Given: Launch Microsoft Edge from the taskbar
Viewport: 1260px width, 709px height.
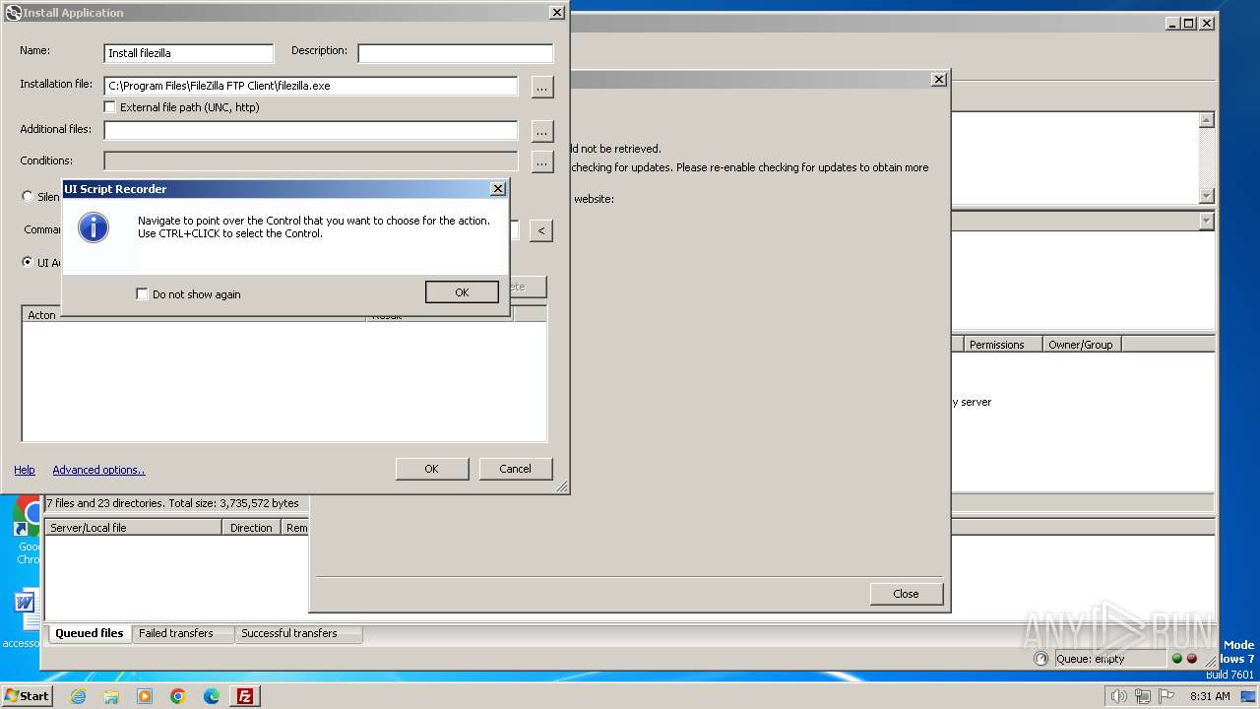Looking at the screenshot, I should pos(212,696).
